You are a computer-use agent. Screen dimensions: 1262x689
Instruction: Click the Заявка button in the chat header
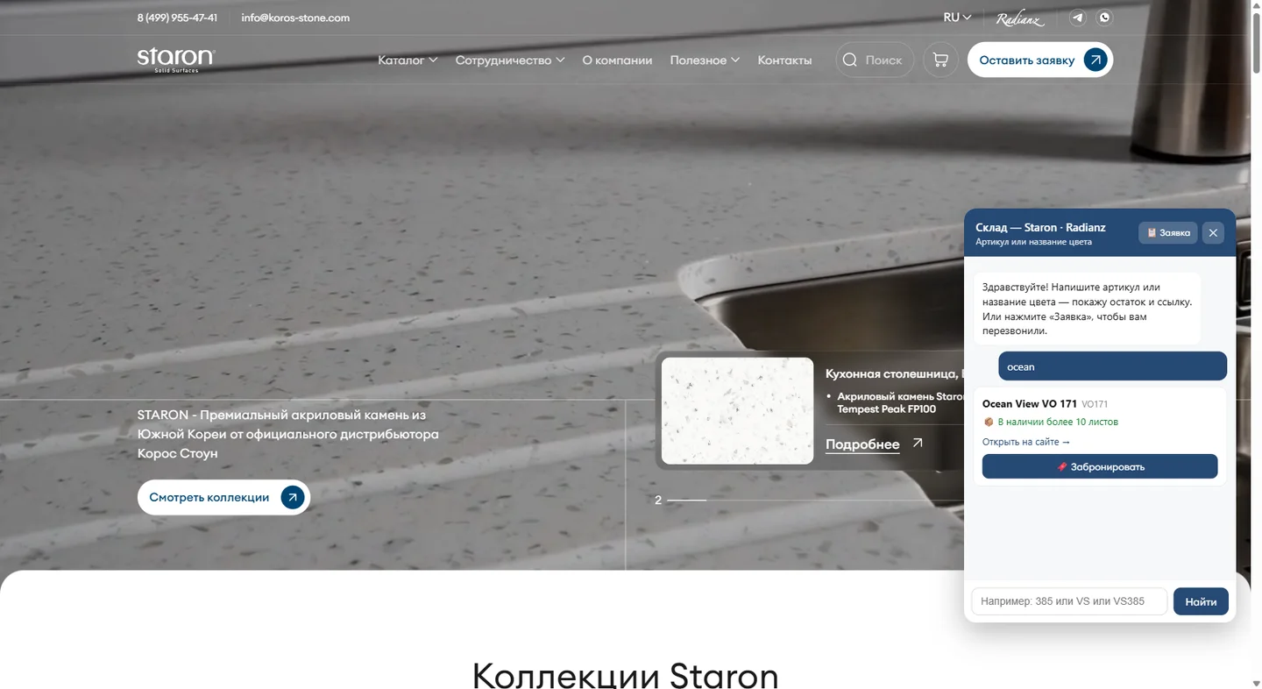[1168, 232]
